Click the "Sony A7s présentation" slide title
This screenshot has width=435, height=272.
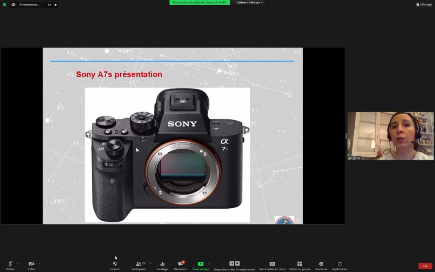point(119,74)
